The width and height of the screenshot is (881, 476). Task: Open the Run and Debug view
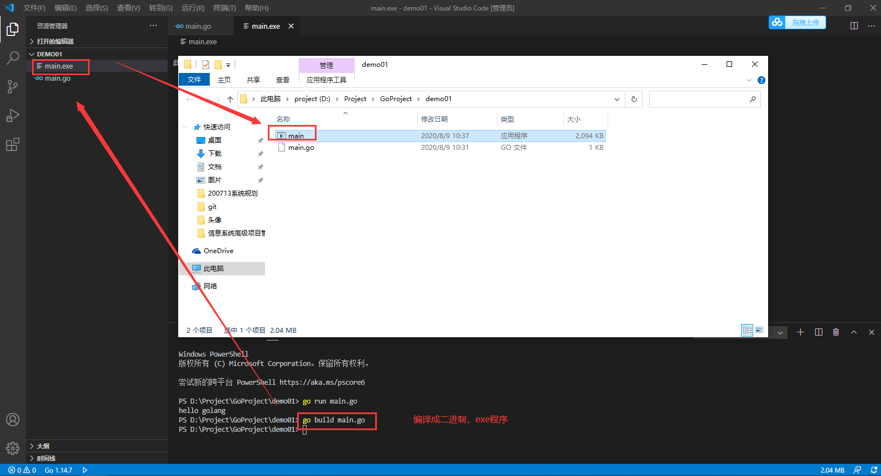click(13, 116)
